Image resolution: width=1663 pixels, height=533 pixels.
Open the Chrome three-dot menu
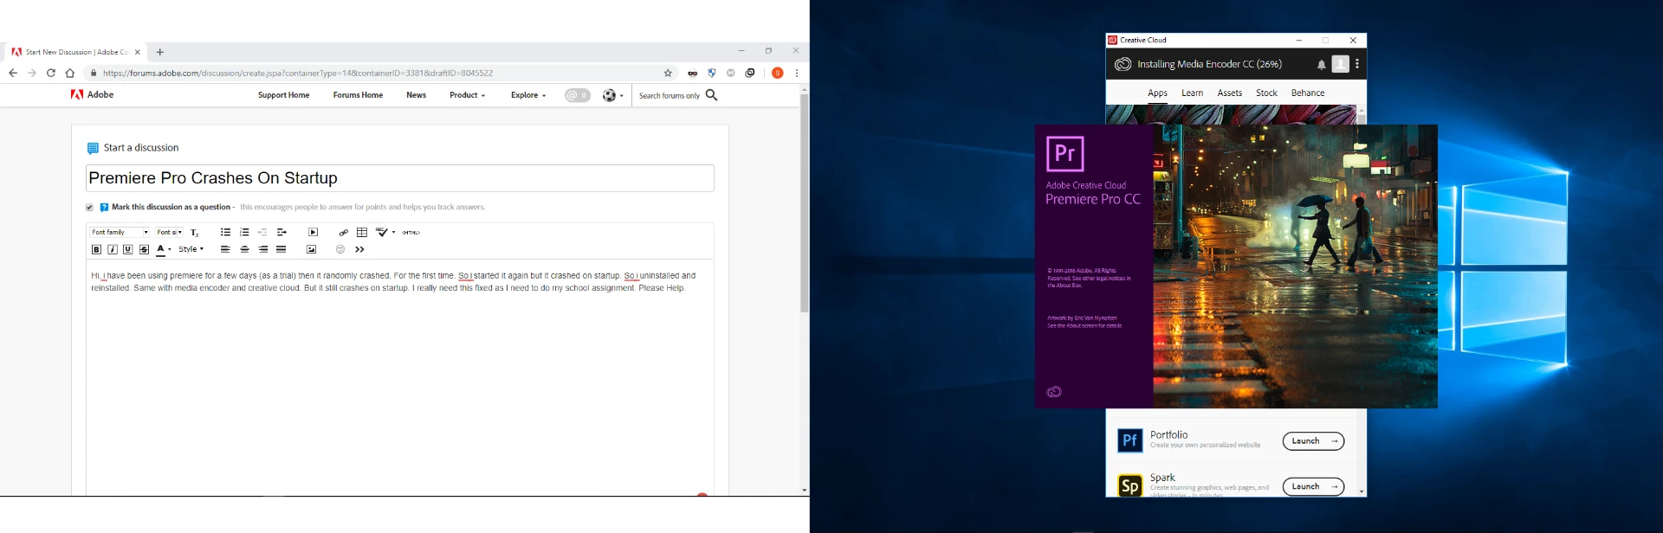(797, 74)
